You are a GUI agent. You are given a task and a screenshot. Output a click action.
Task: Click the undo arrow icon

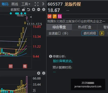28,9
